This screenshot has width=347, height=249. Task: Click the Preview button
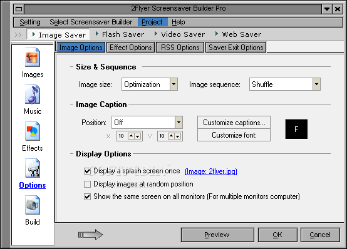[217, 235]
